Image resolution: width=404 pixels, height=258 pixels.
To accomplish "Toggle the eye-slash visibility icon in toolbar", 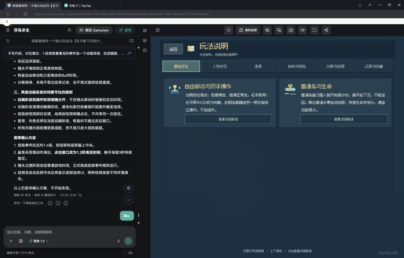I will point(267,30).
